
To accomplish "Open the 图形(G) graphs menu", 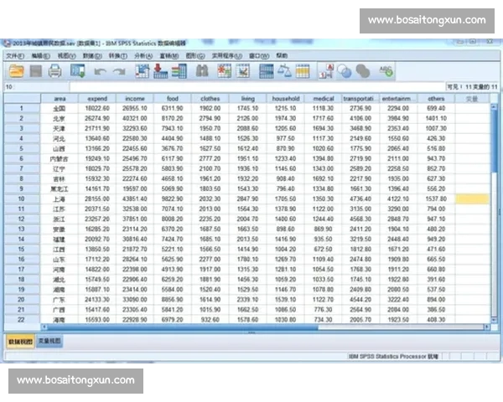I will coord(194,55).
